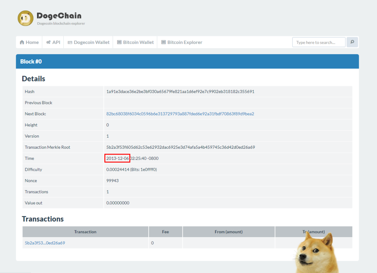
Task: Click the Block #0 header
Action: point(187,61)
